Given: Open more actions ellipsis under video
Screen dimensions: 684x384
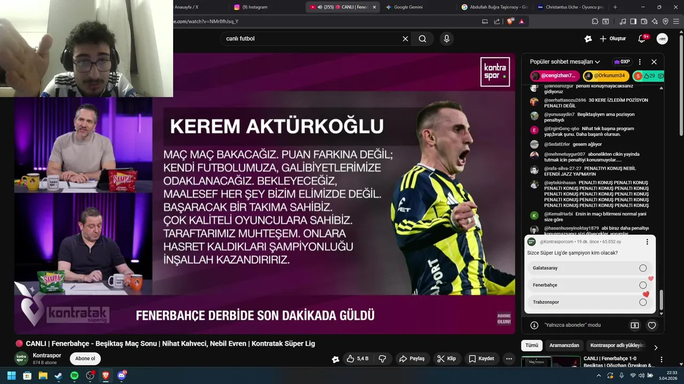Looking at the screenshot, I should click(509, 358).
